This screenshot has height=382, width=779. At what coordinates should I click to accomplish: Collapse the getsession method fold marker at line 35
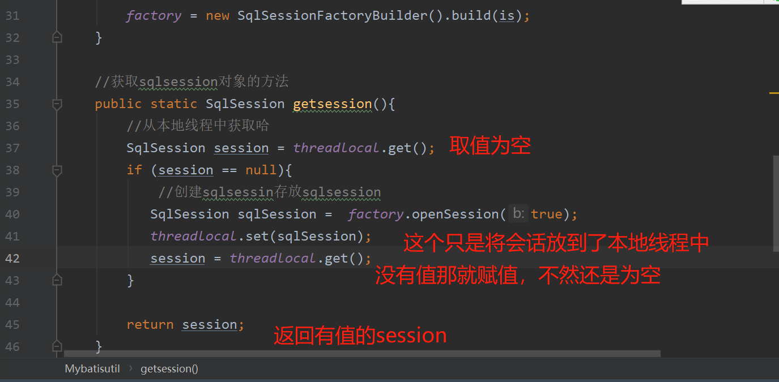tap(57, 104)
